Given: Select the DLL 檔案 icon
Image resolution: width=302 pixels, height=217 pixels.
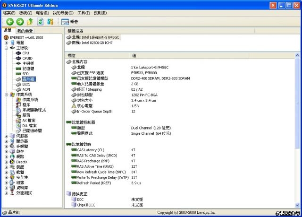Looking at the screenshot, I should click(x=18, y=126).
